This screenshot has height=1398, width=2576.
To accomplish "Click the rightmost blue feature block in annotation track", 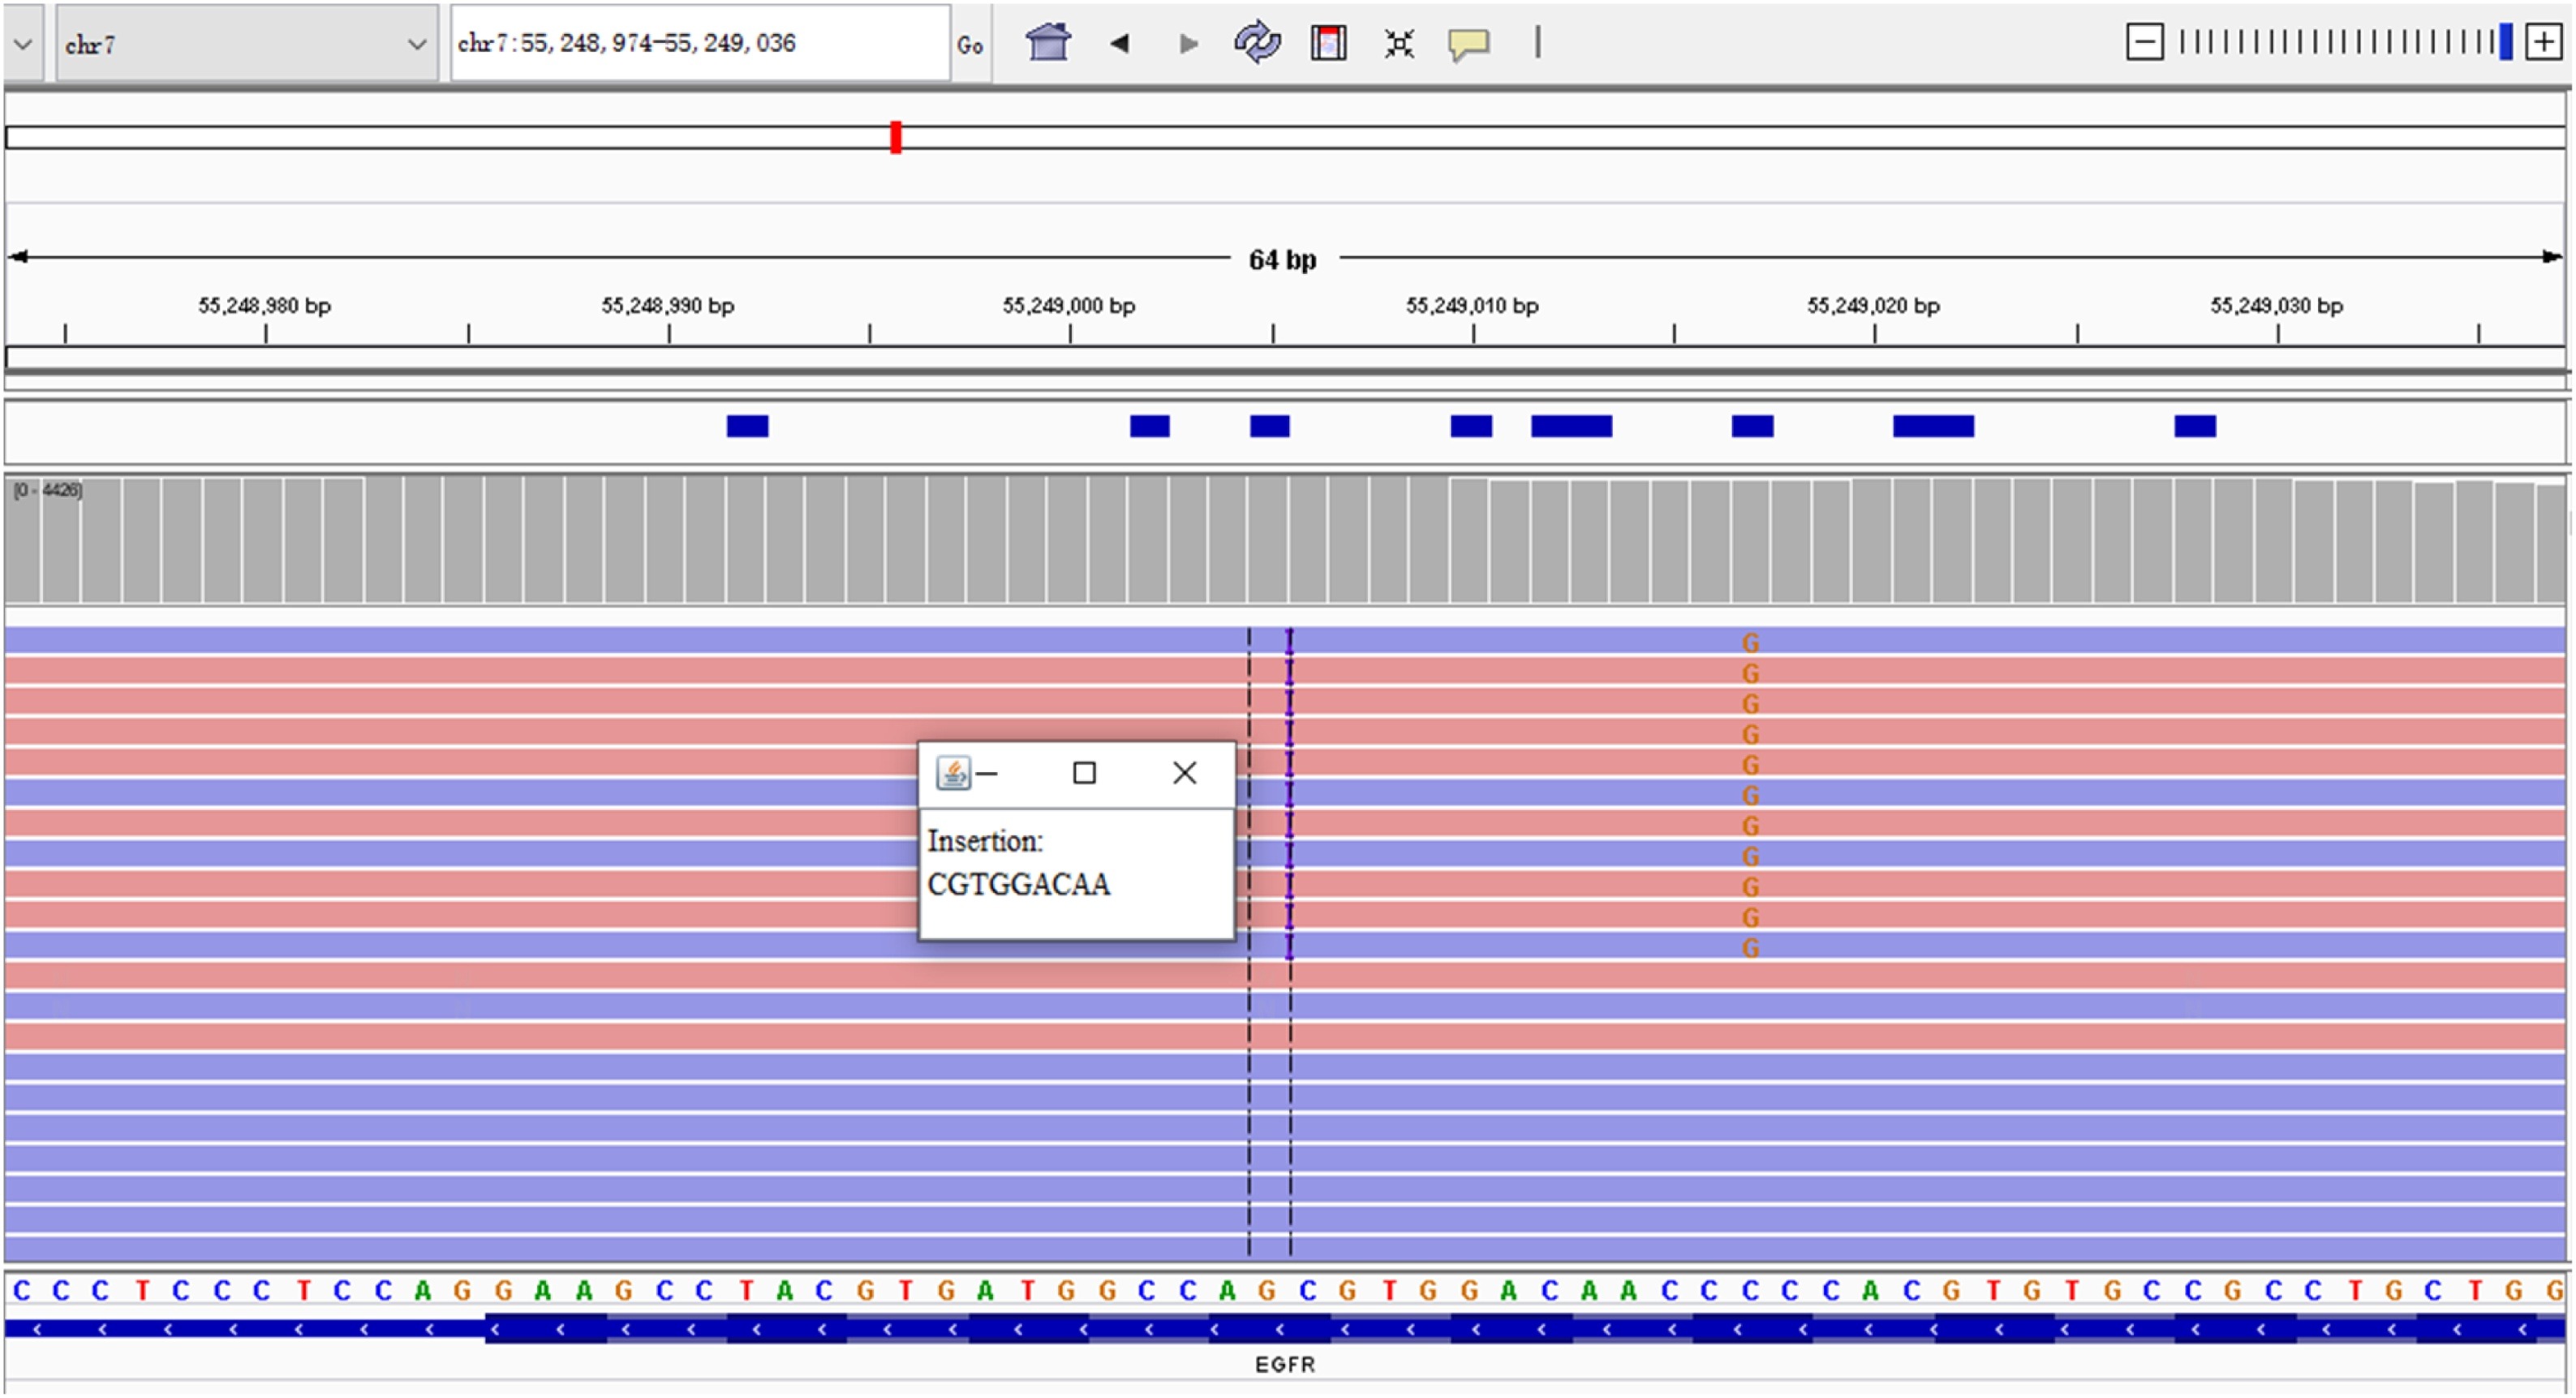I will point(2195,427).
